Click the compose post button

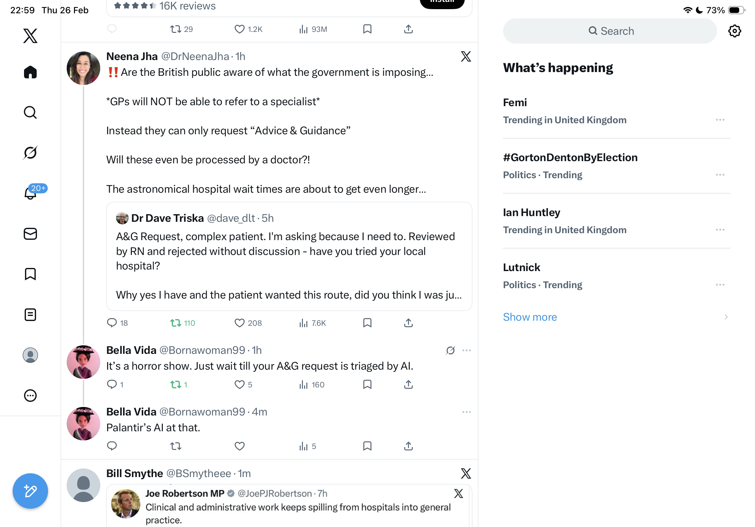30,491
